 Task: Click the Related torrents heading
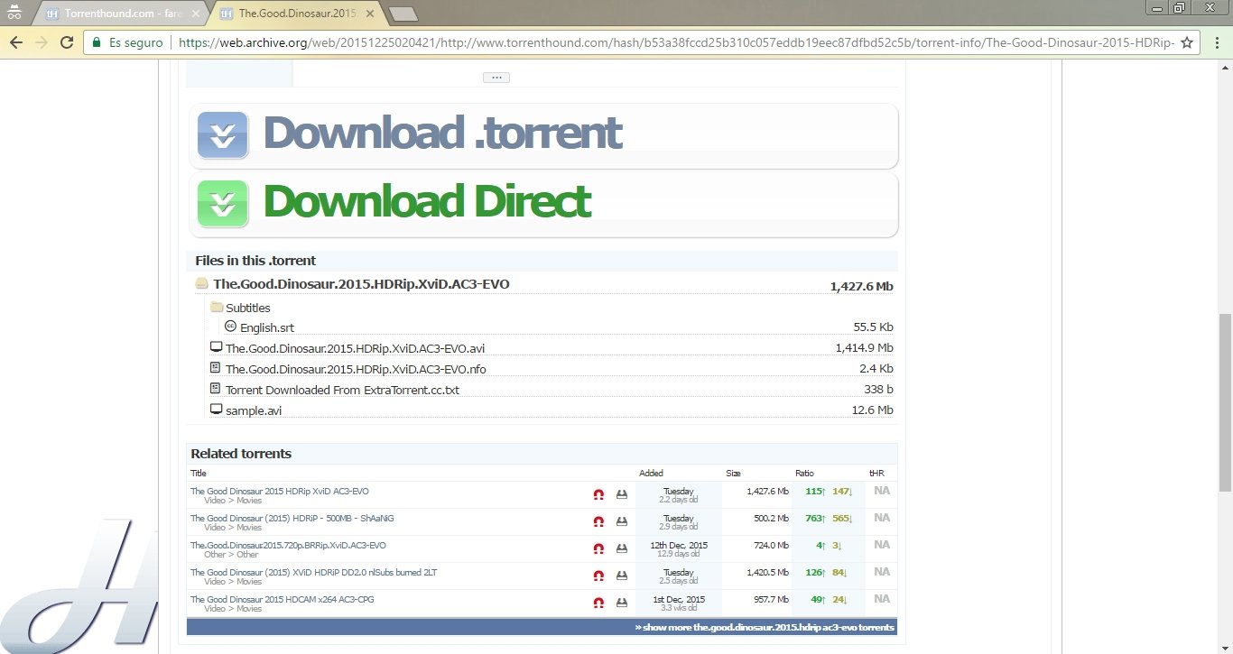click(x=241, y=454)
